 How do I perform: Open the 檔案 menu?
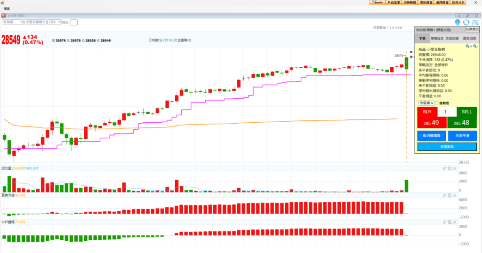[x=7, y=8]
